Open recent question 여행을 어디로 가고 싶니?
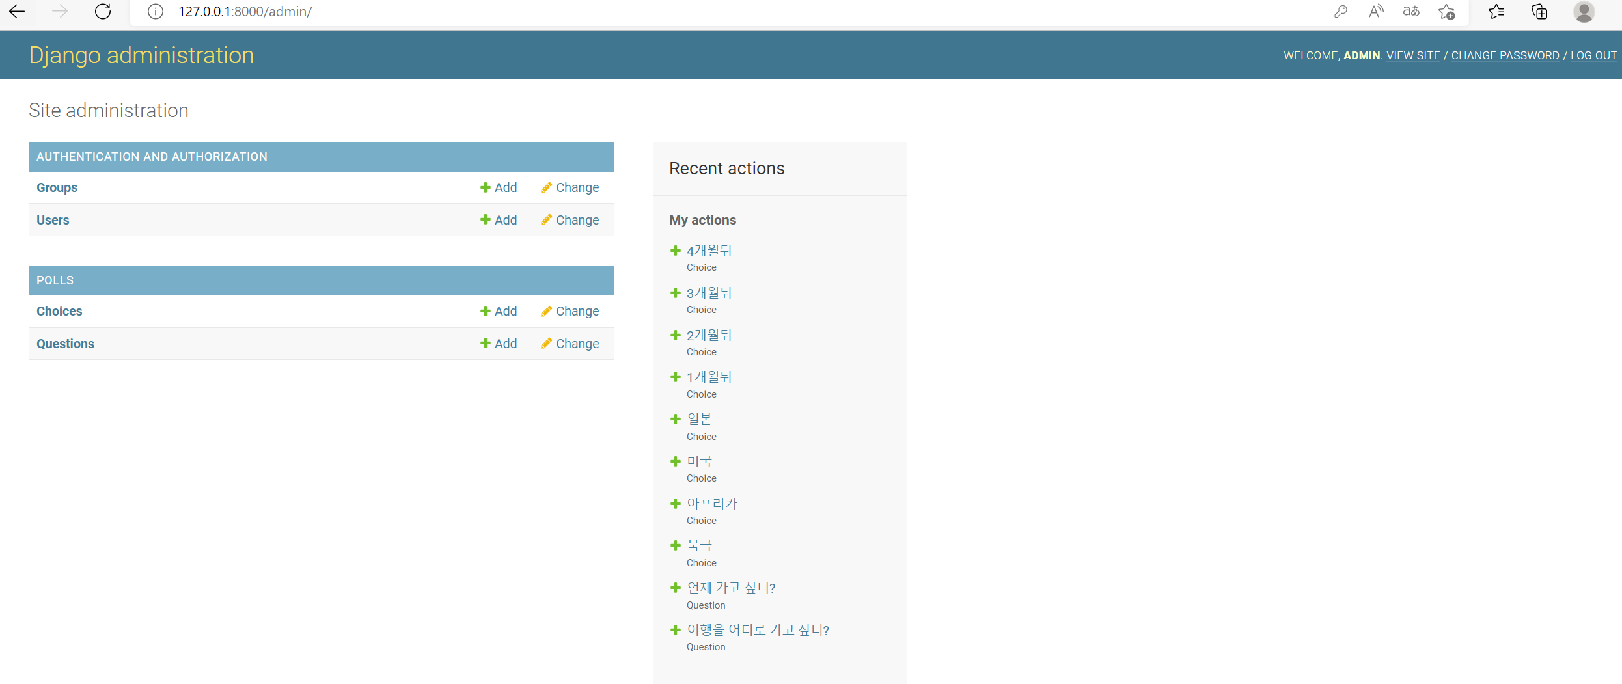The image size is (1622, 684). pyautogui.click(x=758, y=630)
